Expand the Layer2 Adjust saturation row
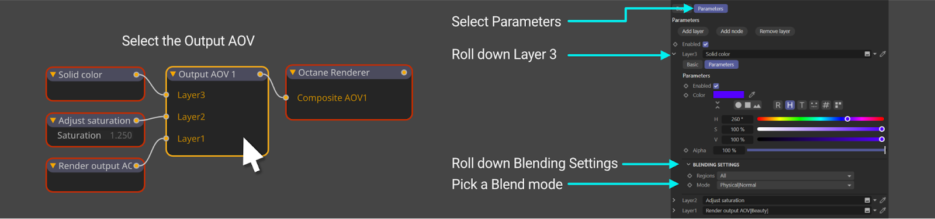This screenshot has height=219, width=935. [x=674, y=200]
